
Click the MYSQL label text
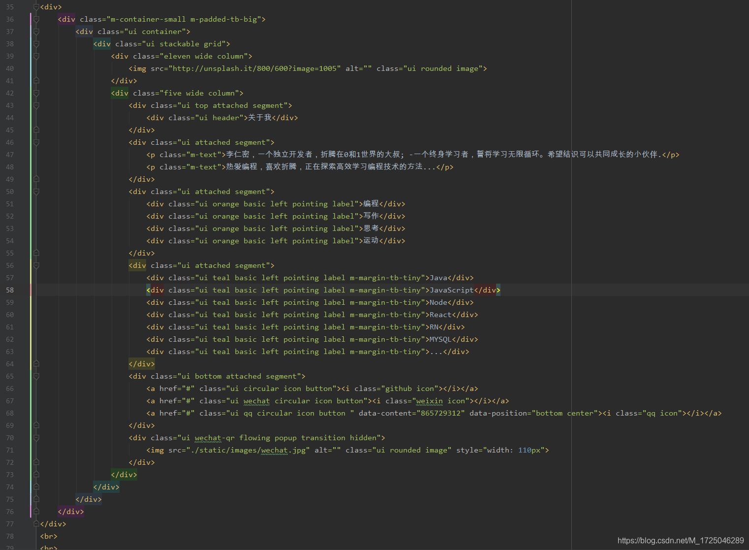(440, 339)
